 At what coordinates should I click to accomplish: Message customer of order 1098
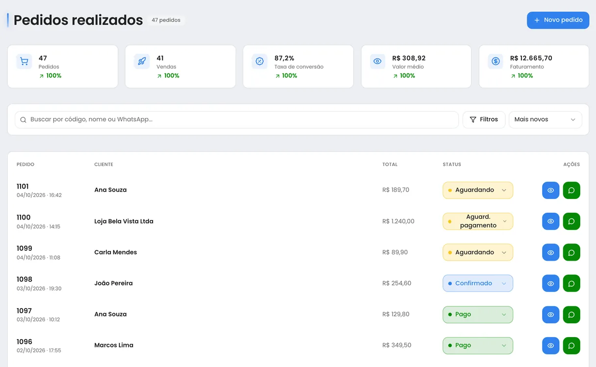tap(571, 283)
